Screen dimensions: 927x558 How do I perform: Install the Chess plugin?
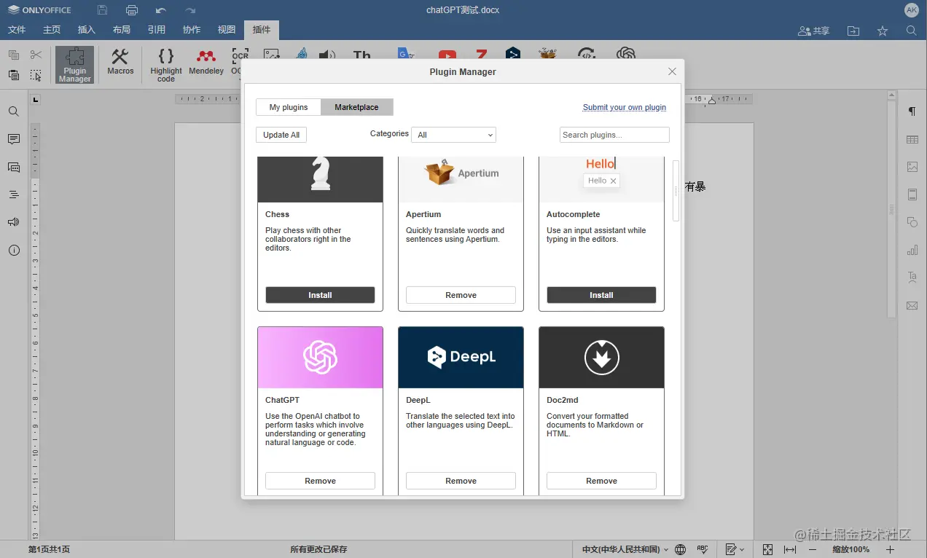pos(320,294)
